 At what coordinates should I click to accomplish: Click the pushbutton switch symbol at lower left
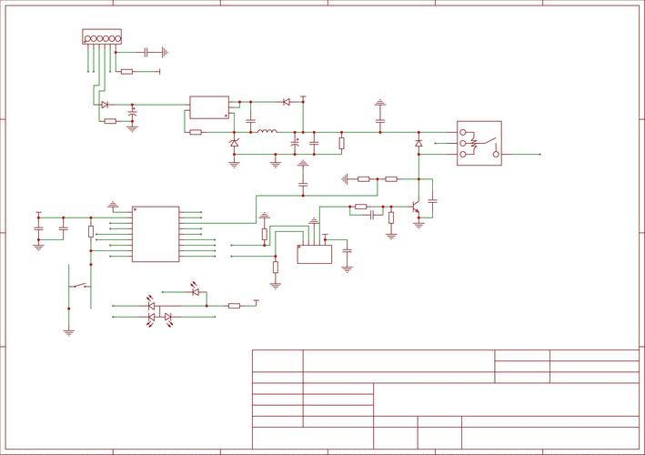(80, 287)
